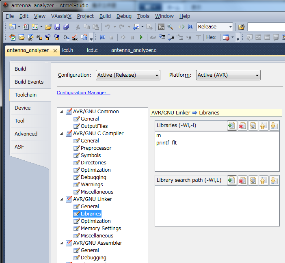Select OutputFiles under AVR/GNU Common
Image resolution: width=285 pixels, height=263 pixels.
[x=94, y=126]
